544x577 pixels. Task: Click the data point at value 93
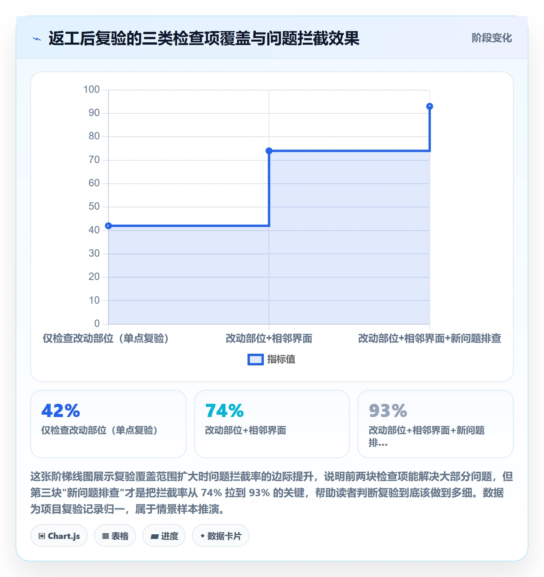click(429, 106)
